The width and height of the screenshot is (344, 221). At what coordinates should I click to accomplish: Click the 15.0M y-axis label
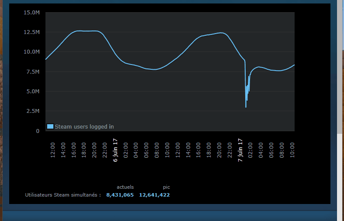pos(31,13)
